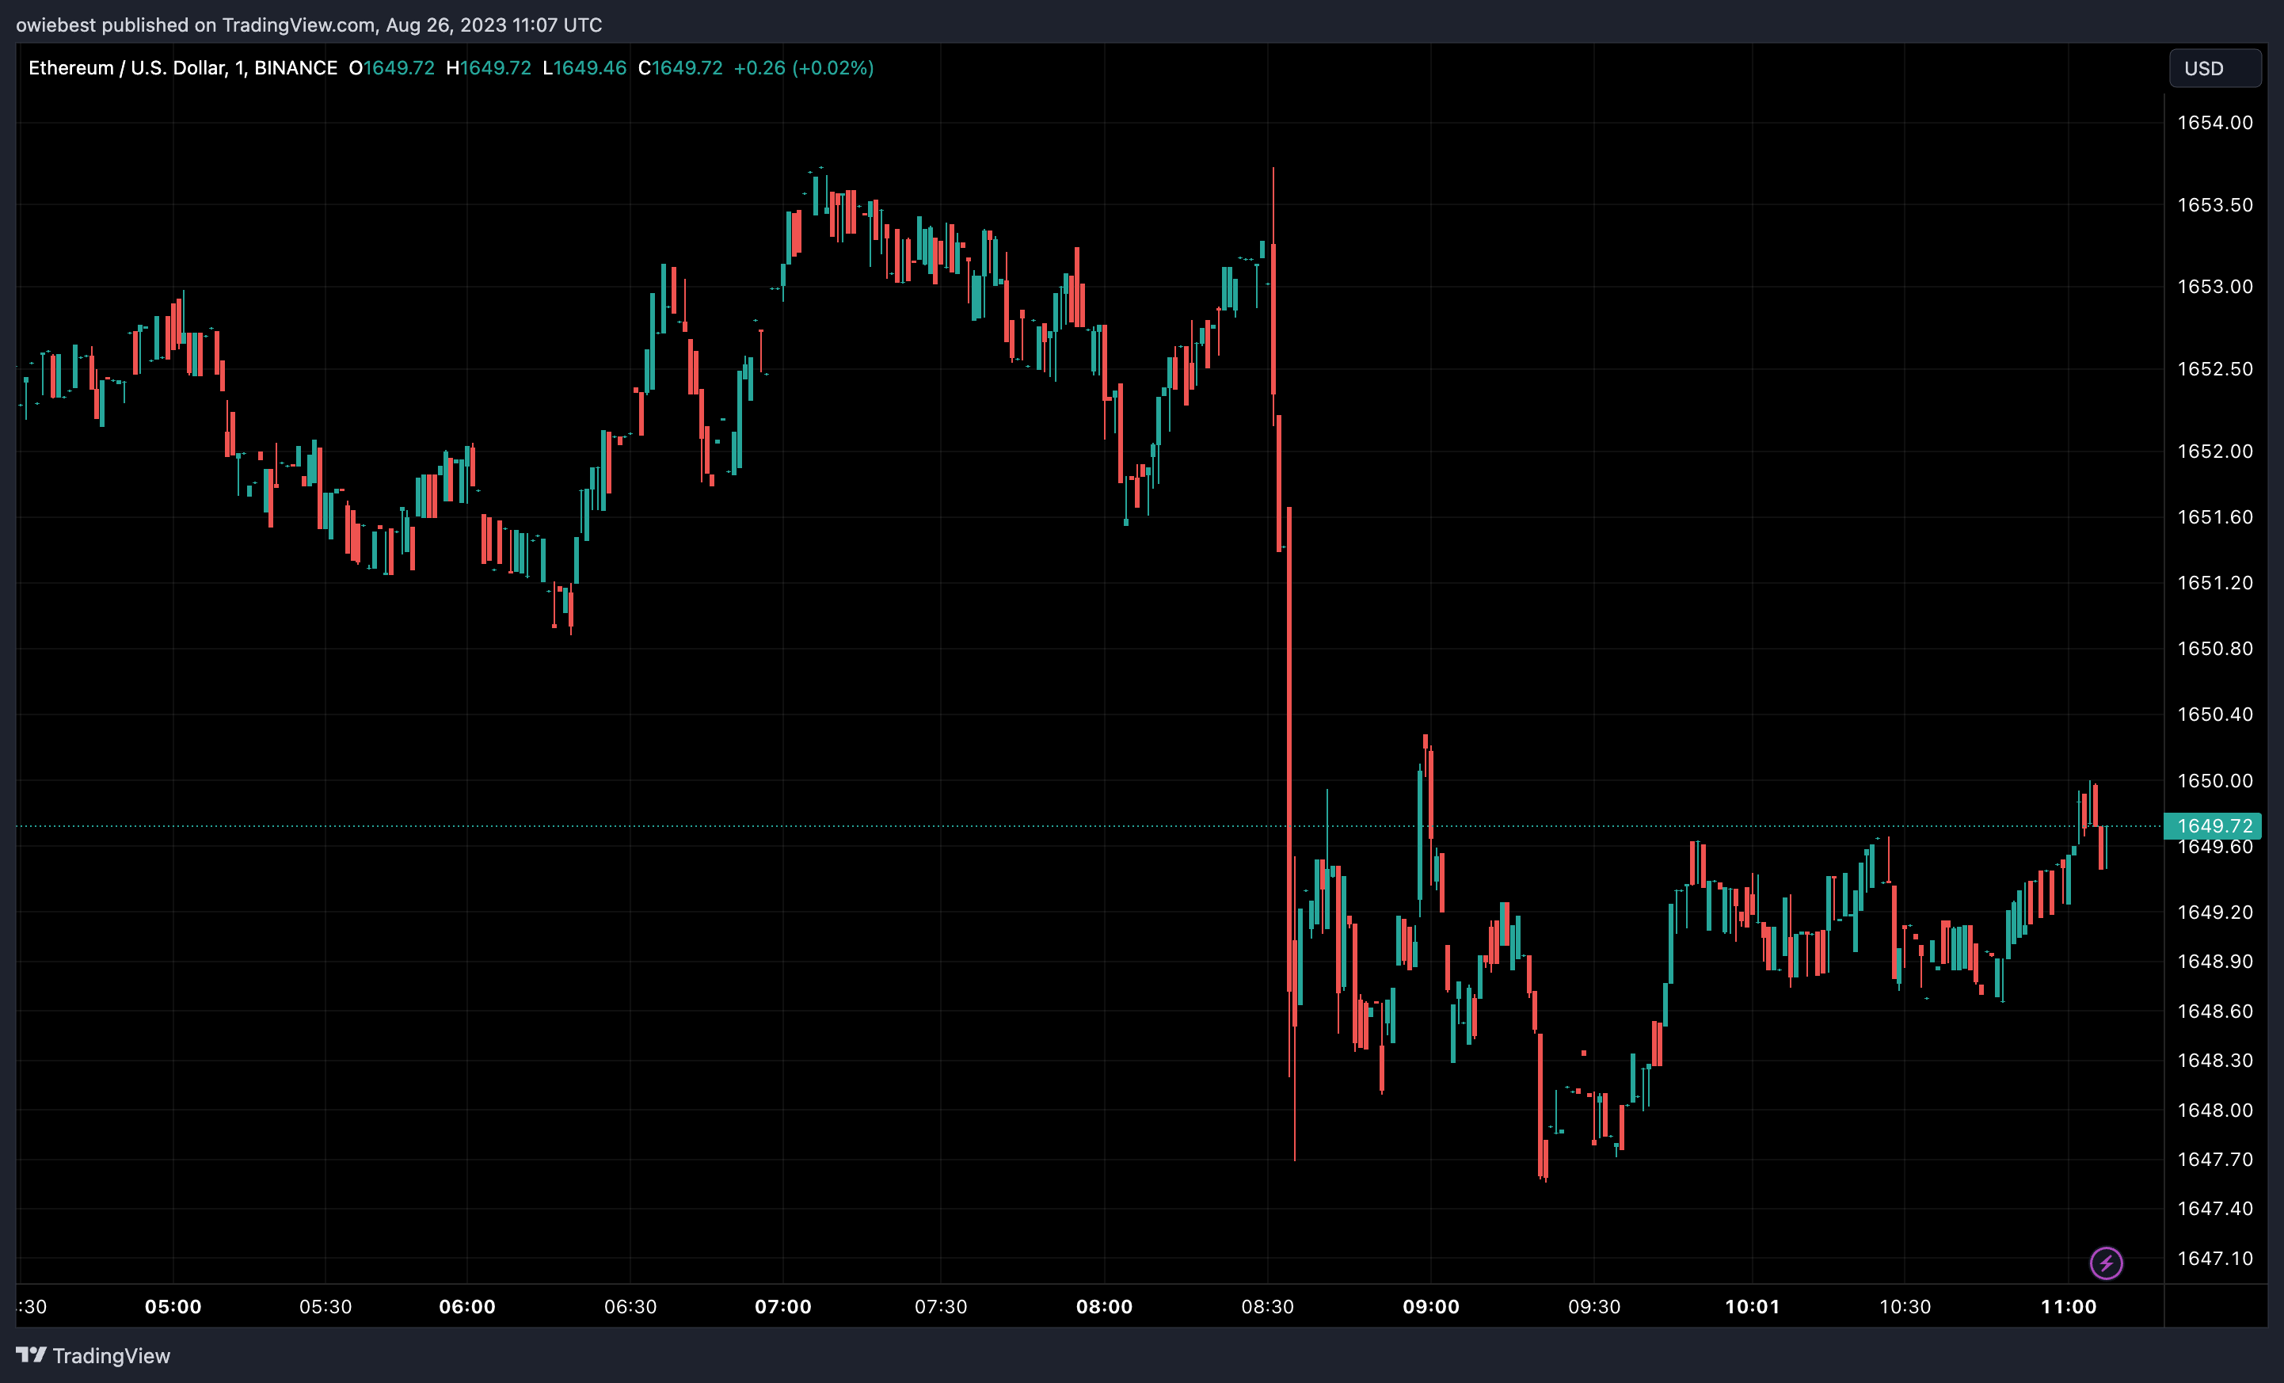Click the 08:30 time axis label
The height and width of the screenshot is (1383, 2284).
point(1267,1307)
